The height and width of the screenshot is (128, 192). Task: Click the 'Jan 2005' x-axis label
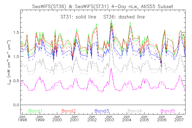(x=144, y=118)
